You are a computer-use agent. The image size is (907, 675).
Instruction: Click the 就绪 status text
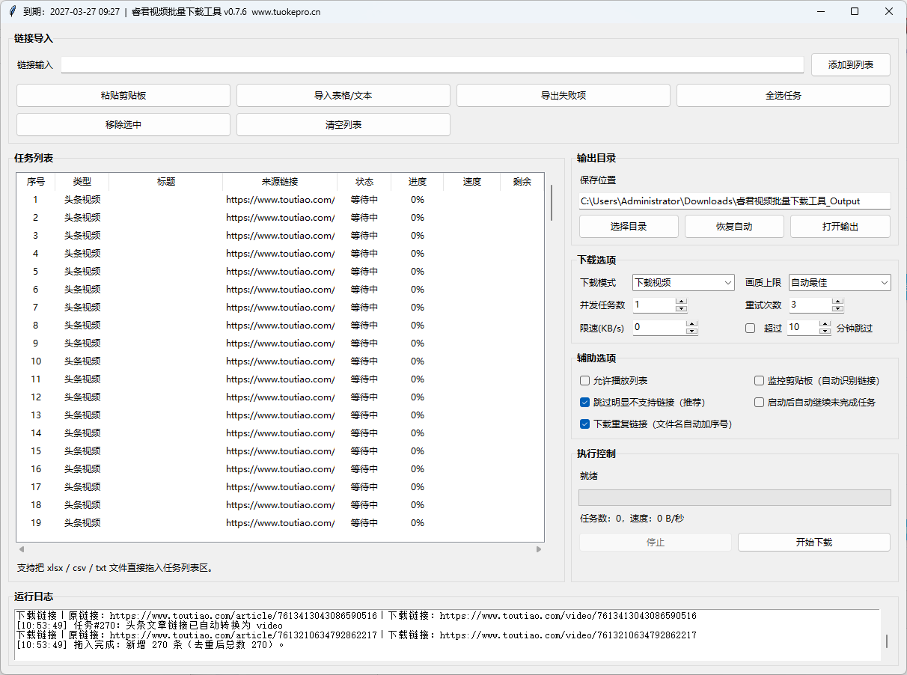click(589, 476)
